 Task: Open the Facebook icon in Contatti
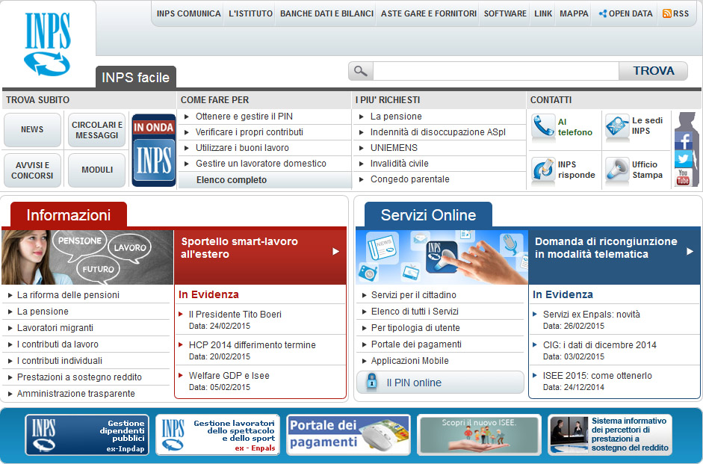tap(684, 141)
